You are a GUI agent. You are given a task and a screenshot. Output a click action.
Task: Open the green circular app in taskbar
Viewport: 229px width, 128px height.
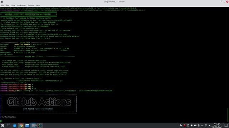point(40,126)
